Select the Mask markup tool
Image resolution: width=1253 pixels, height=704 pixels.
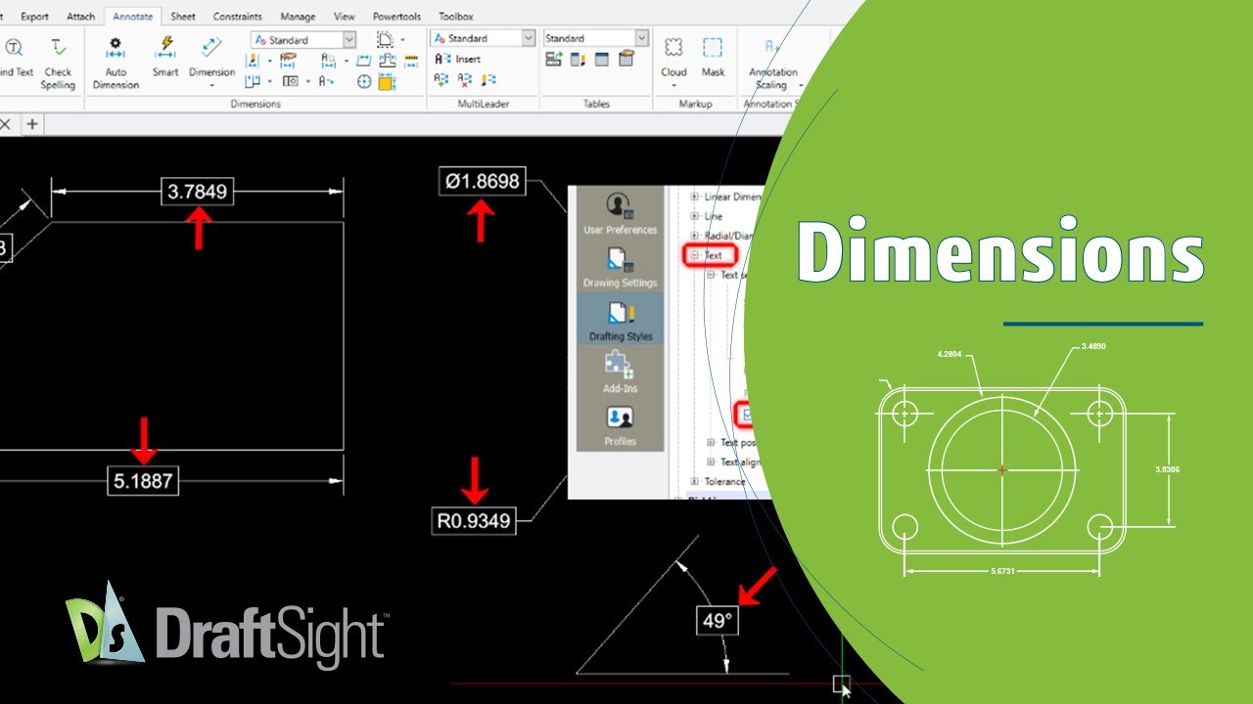point(713,57)
